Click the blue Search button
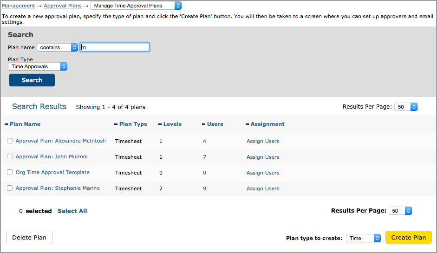The height and width of the screenshot is (253, 437). coord(32,80)
